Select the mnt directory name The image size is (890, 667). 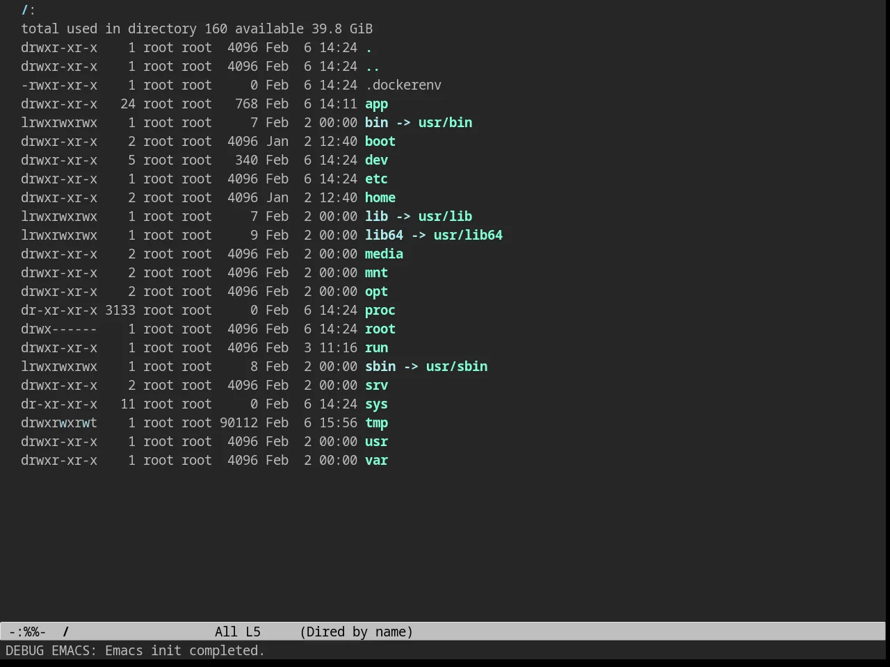click(x=376, y=273)
